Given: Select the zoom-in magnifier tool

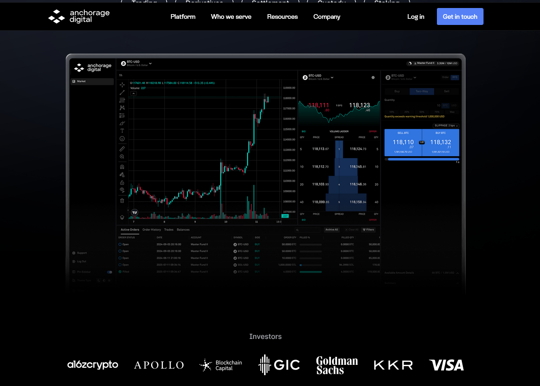Looking at the screenshot, I should [122, 157].
